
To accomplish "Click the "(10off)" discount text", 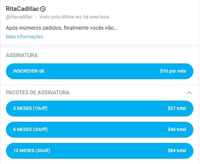I will click(40, 108).
